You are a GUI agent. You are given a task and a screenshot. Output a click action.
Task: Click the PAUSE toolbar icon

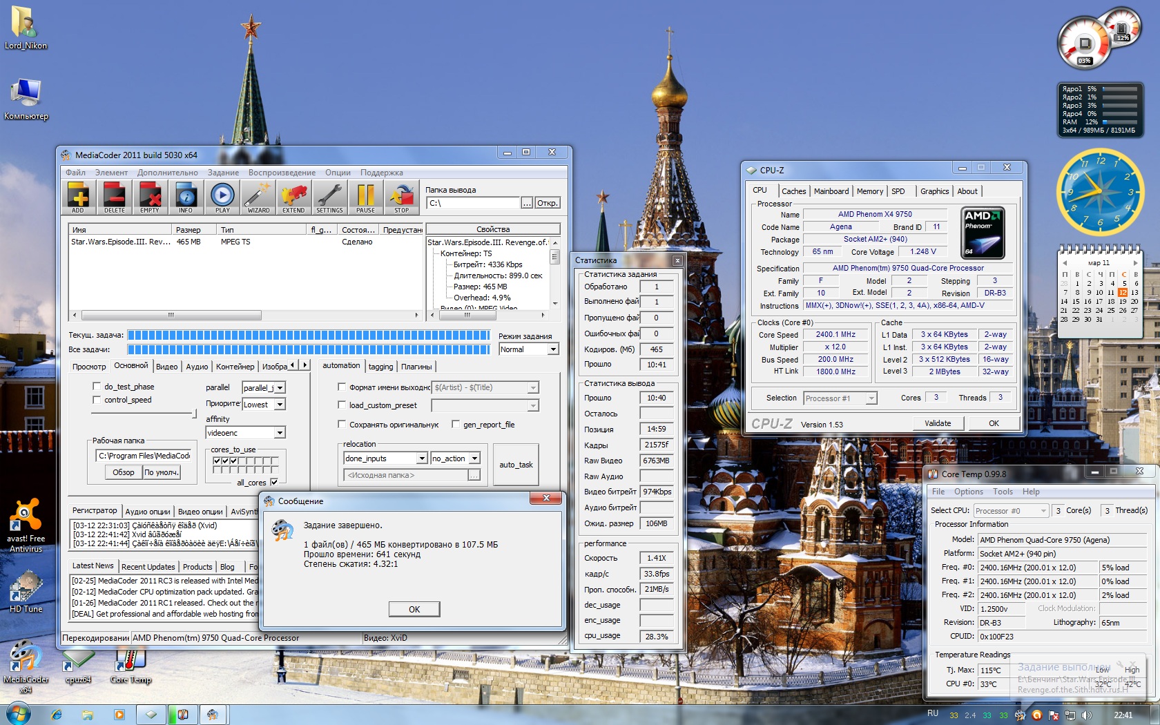point(366,197)
